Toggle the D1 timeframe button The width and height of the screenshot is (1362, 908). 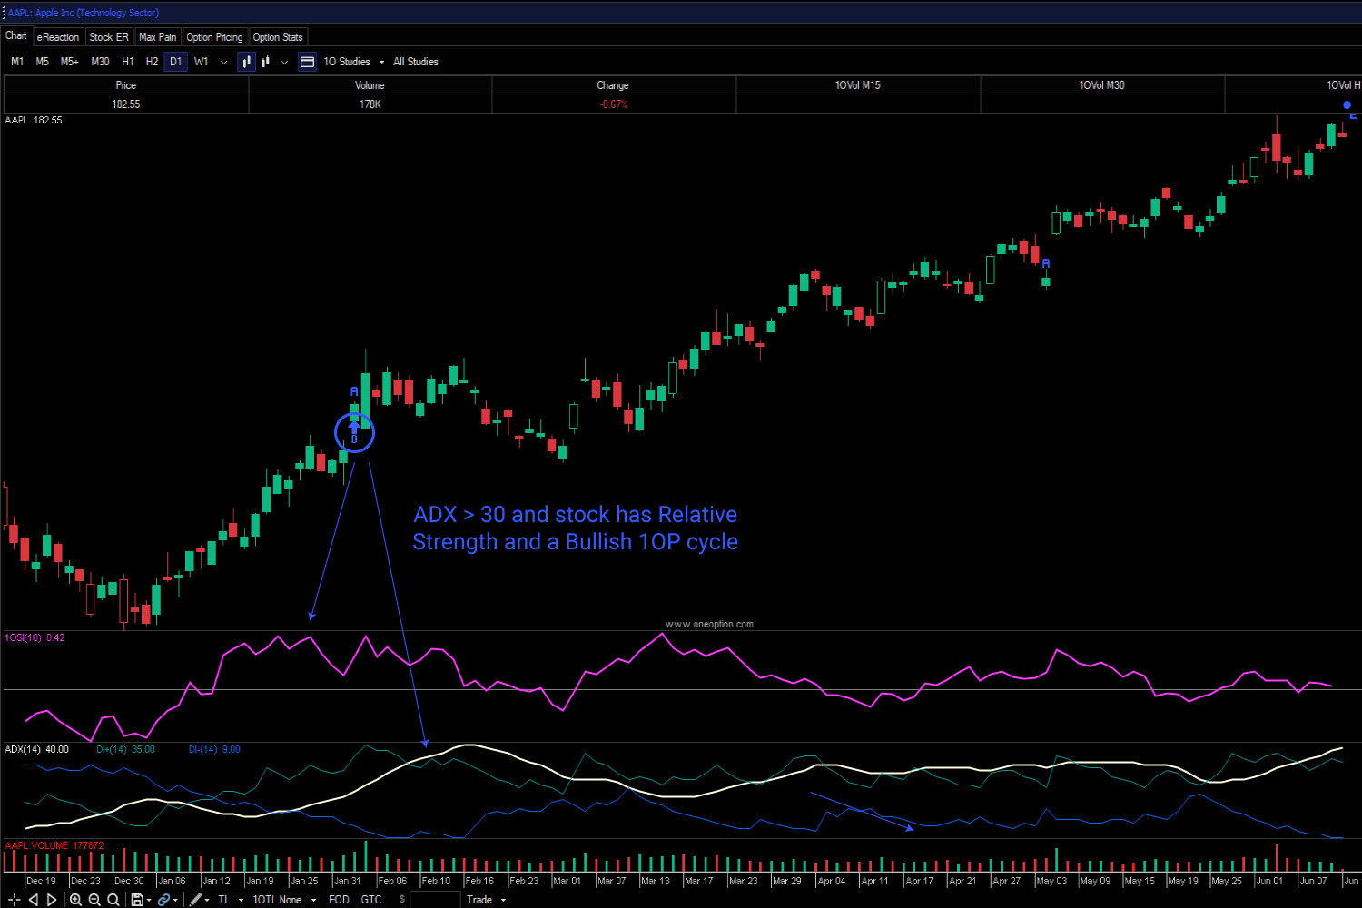point(175,61)
